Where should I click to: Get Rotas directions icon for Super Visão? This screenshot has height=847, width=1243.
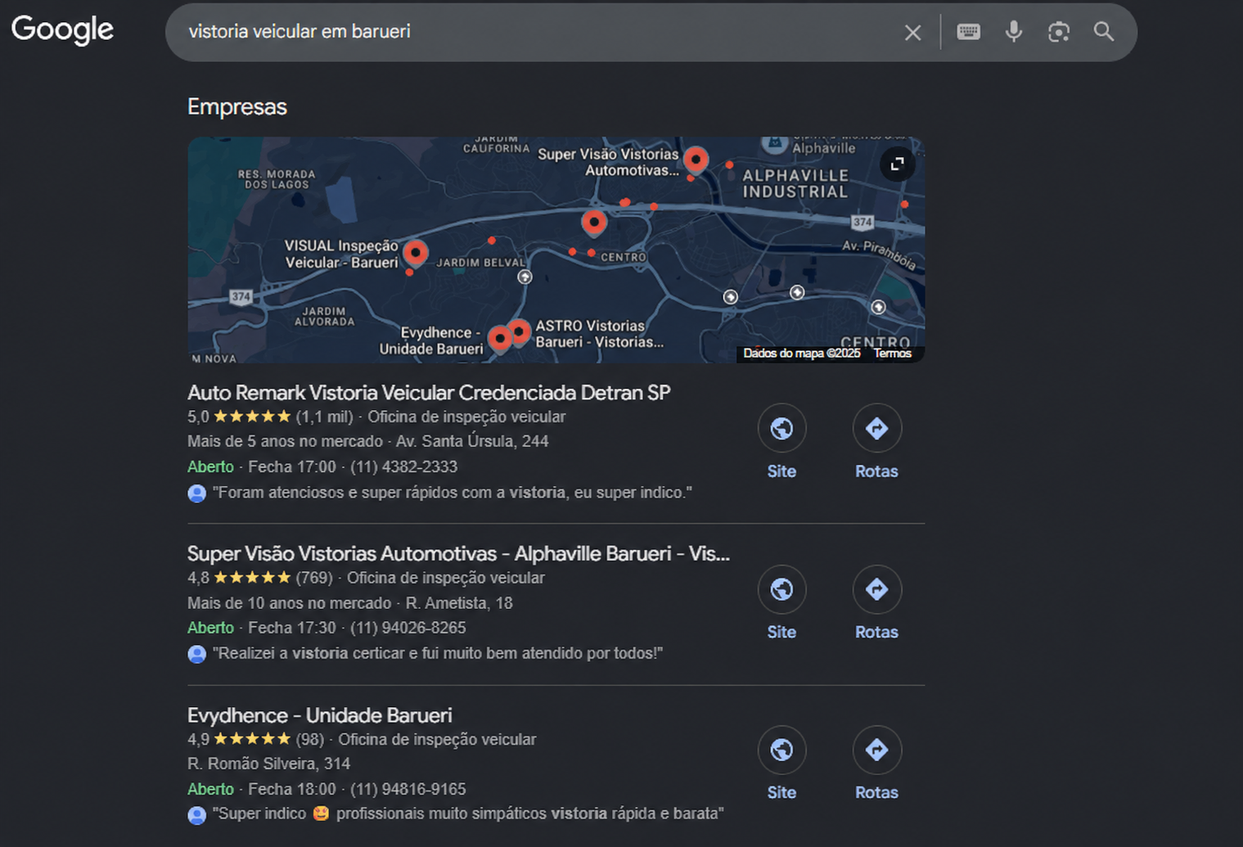(x=876, y=589)
